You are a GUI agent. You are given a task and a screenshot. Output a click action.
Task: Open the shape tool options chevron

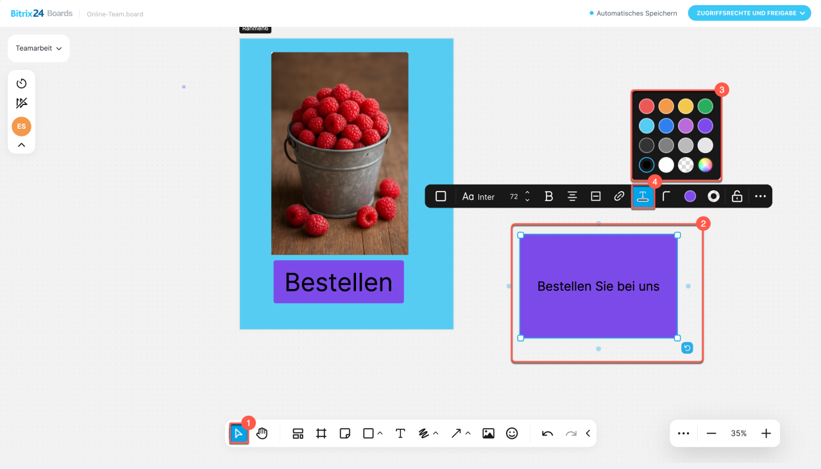click(x=380, y=434)
